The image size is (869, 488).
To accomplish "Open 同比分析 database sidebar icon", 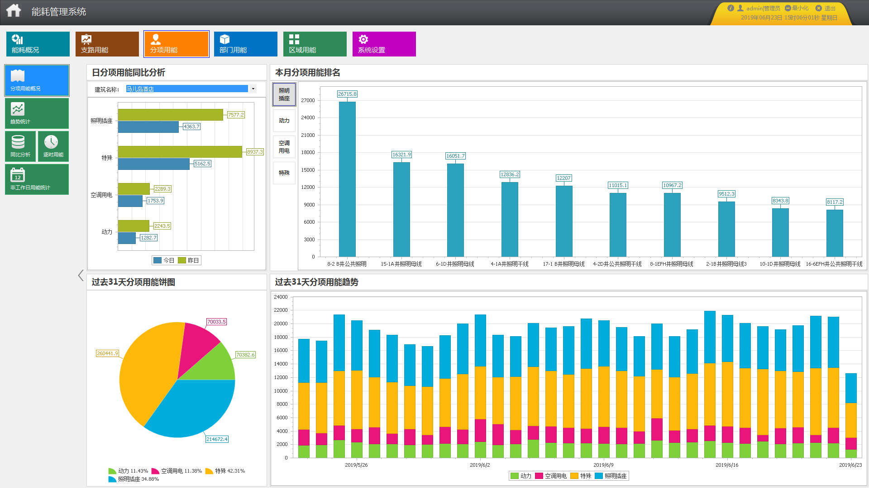I will coord(20,146).
